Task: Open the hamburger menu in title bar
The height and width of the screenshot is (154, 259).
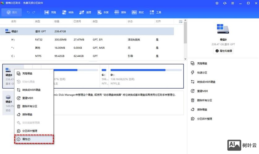Action: coord(233,3)
